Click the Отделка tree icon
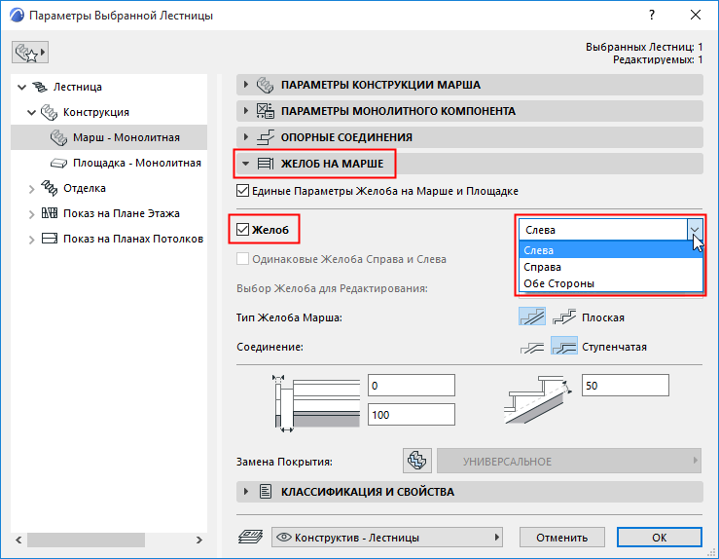 pos(49,188)
